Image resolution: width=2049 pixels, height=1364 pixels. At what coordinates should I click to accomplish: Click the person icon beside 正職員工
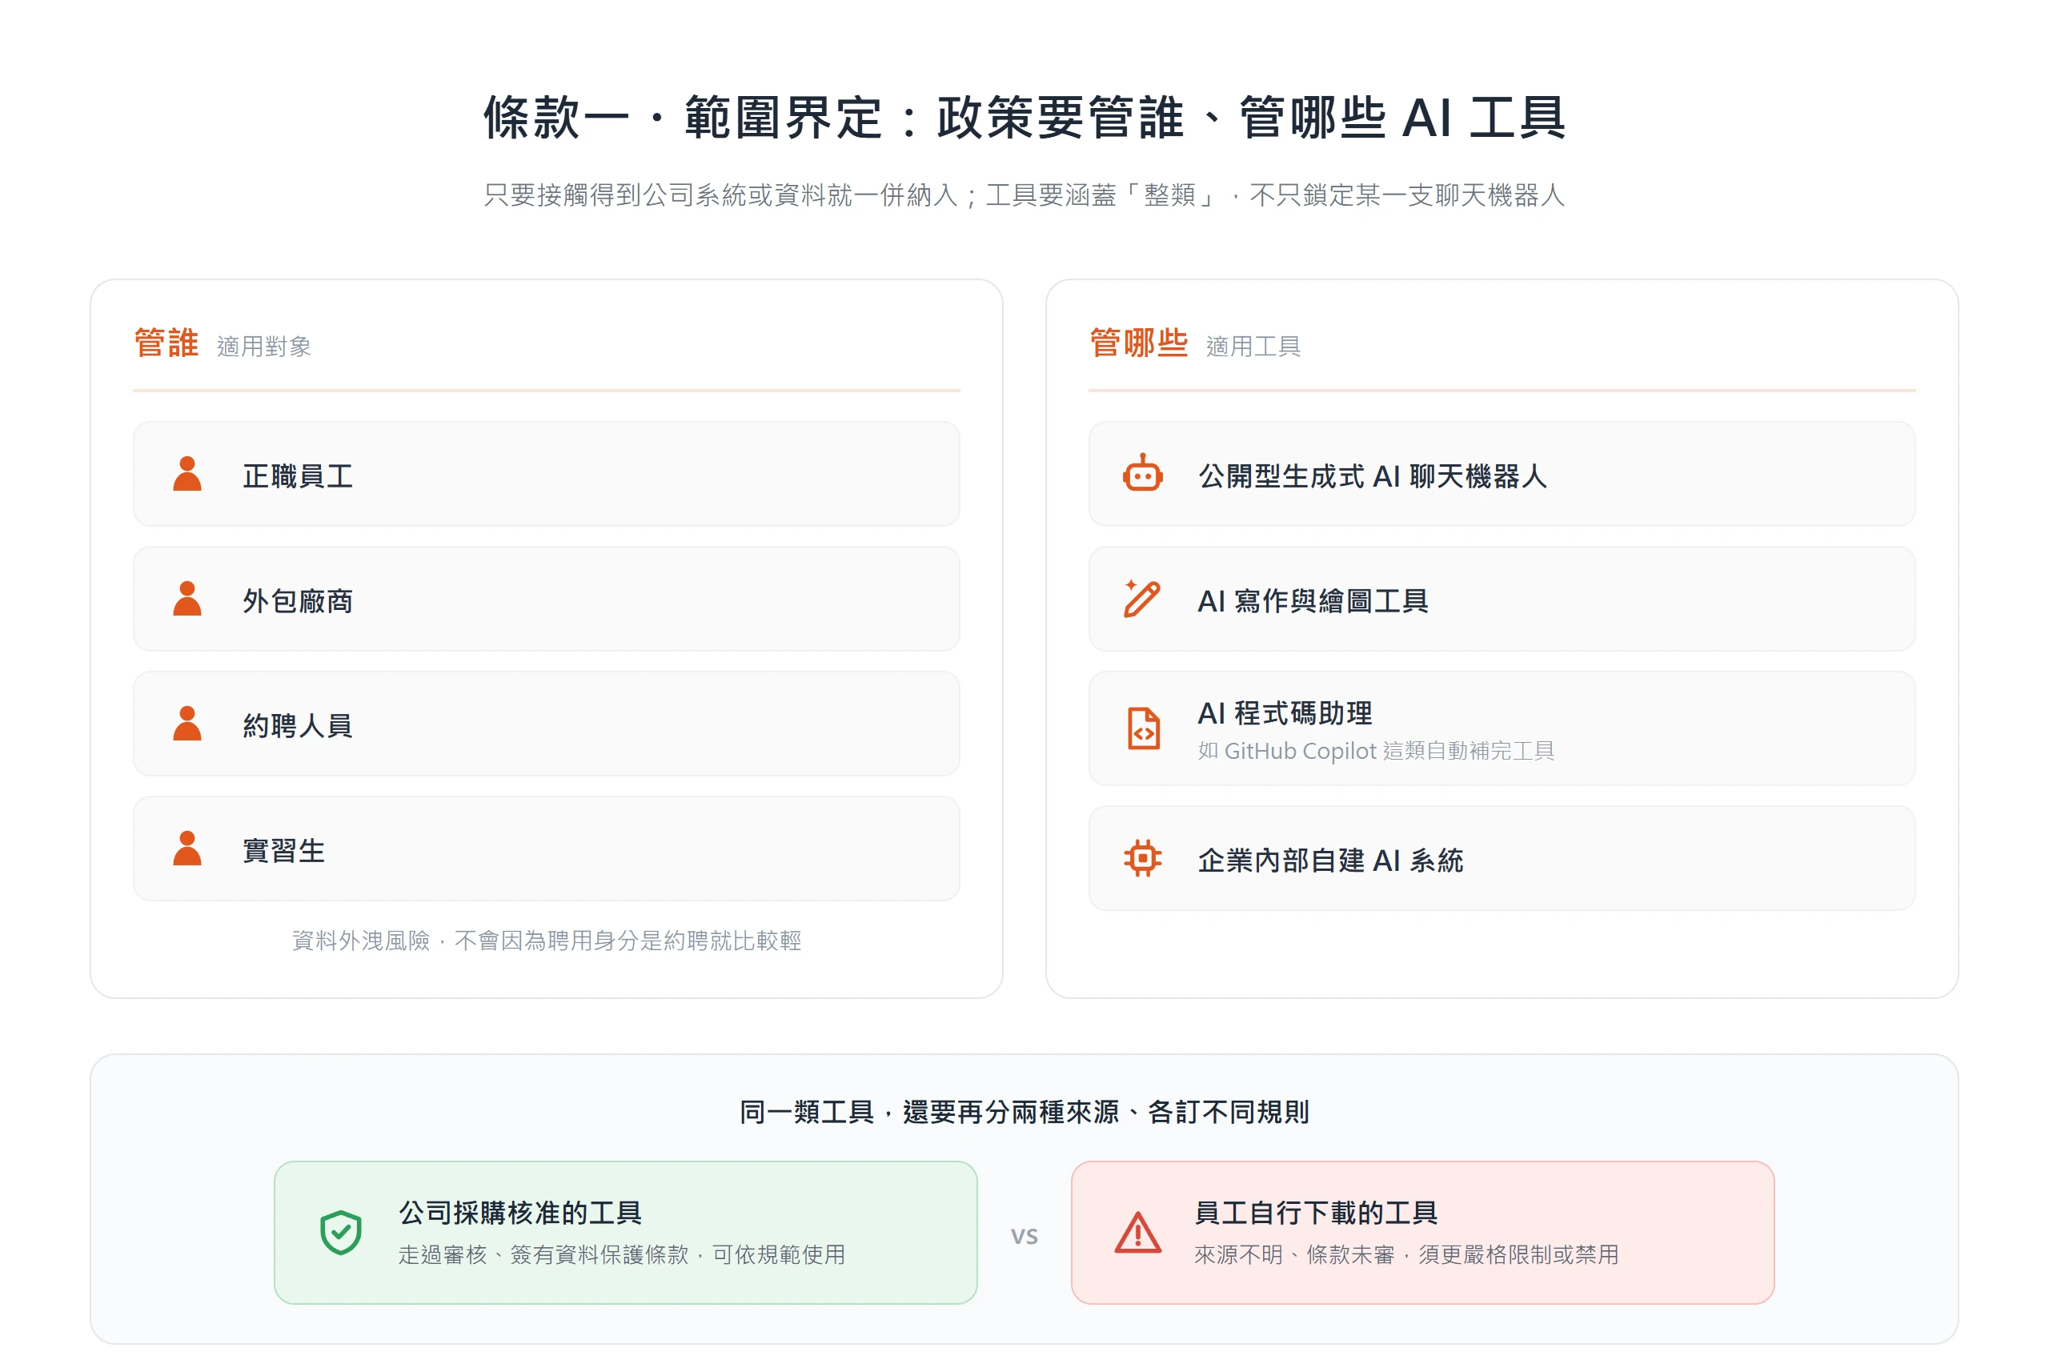[x=187, y=474]
